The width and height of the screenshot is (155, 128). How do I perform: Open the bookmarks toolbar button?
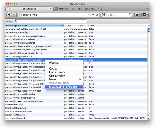pos(145,15)
